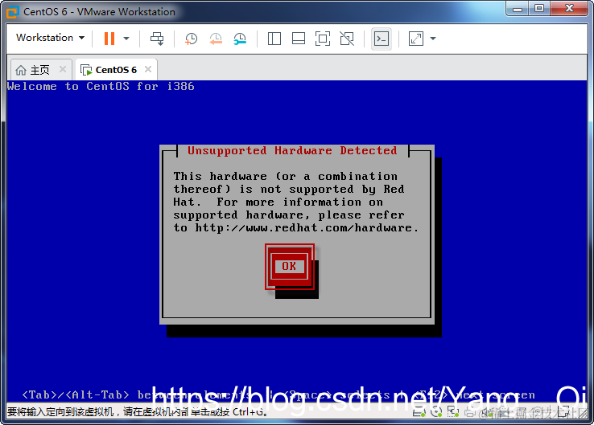The width and height of the screenshot is (594, 425).
Task: Expand the stretch display dropdown arrow
Action: 433,39
